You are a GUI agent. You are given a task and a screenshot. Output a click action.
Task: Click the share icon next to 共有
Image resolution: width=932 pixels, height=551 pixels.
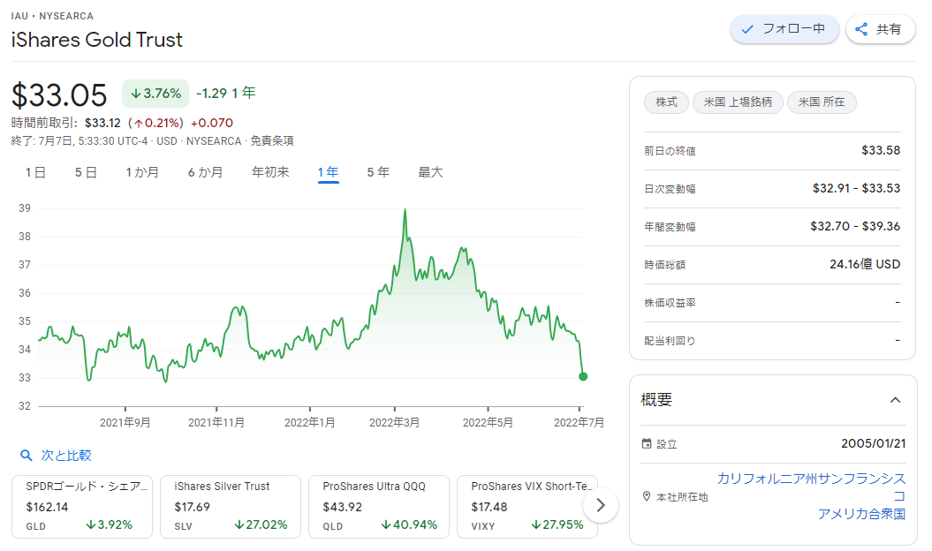pos(861,29)
